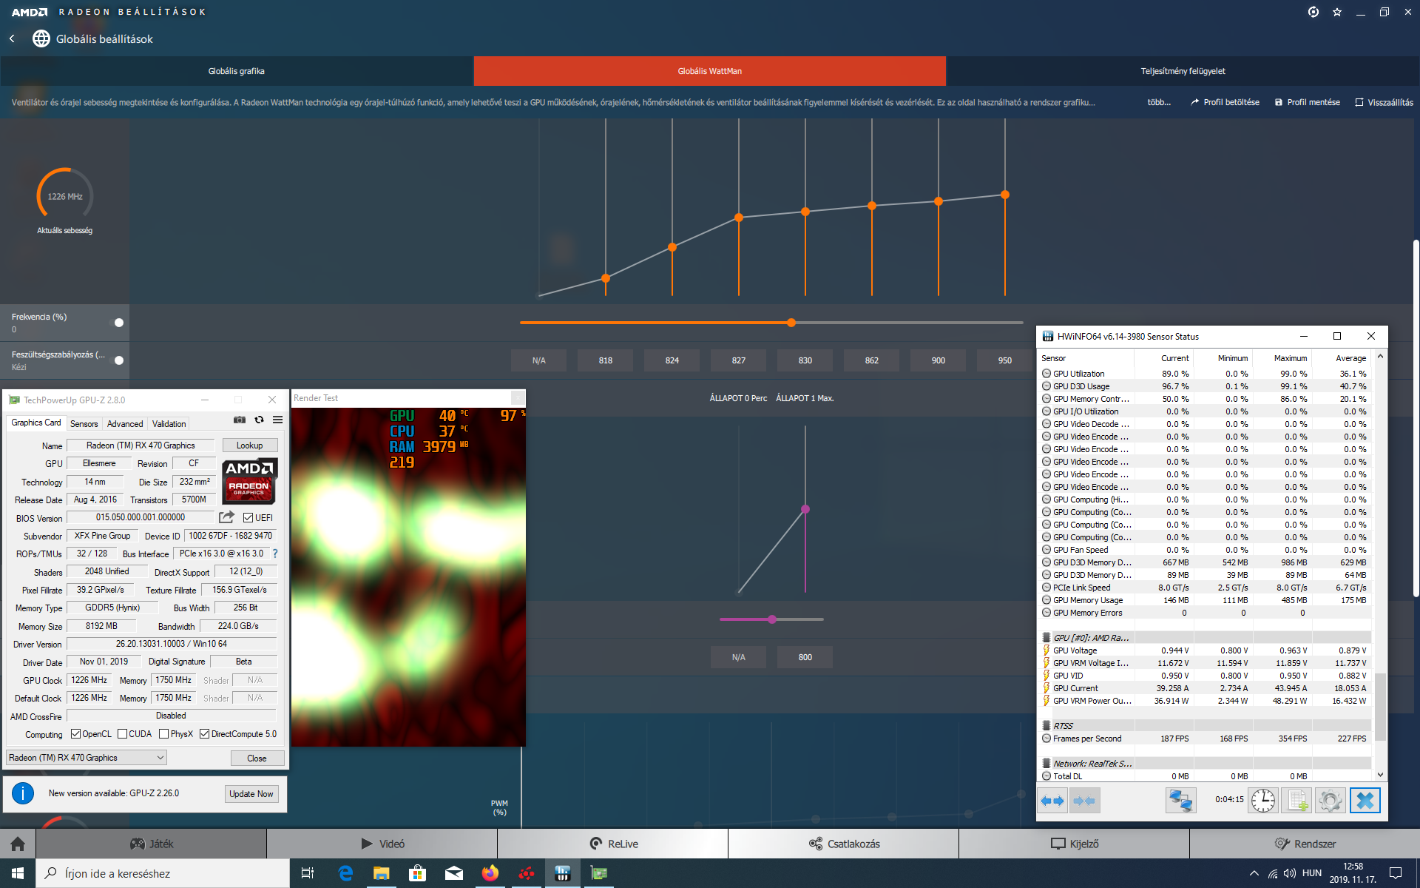Launch Microsoft Edge from taskbar
This screenshot has height=888, width=1420.
[345, 873]
